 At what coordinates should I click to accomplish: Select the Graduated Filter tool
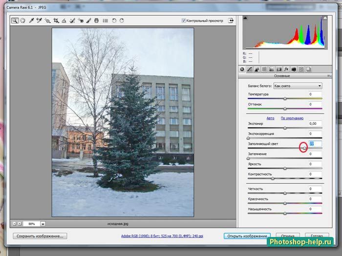pyautogui.click(x=96, y=20)
